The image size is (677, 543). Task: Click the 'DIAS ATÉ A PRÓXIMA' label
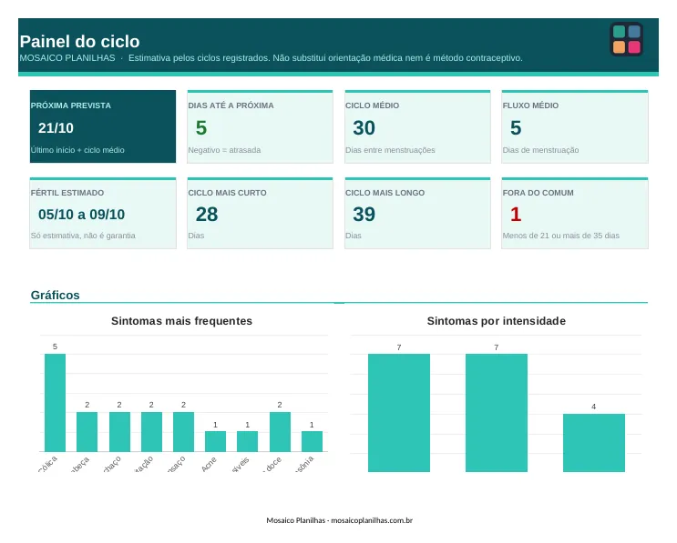(231, 106)
